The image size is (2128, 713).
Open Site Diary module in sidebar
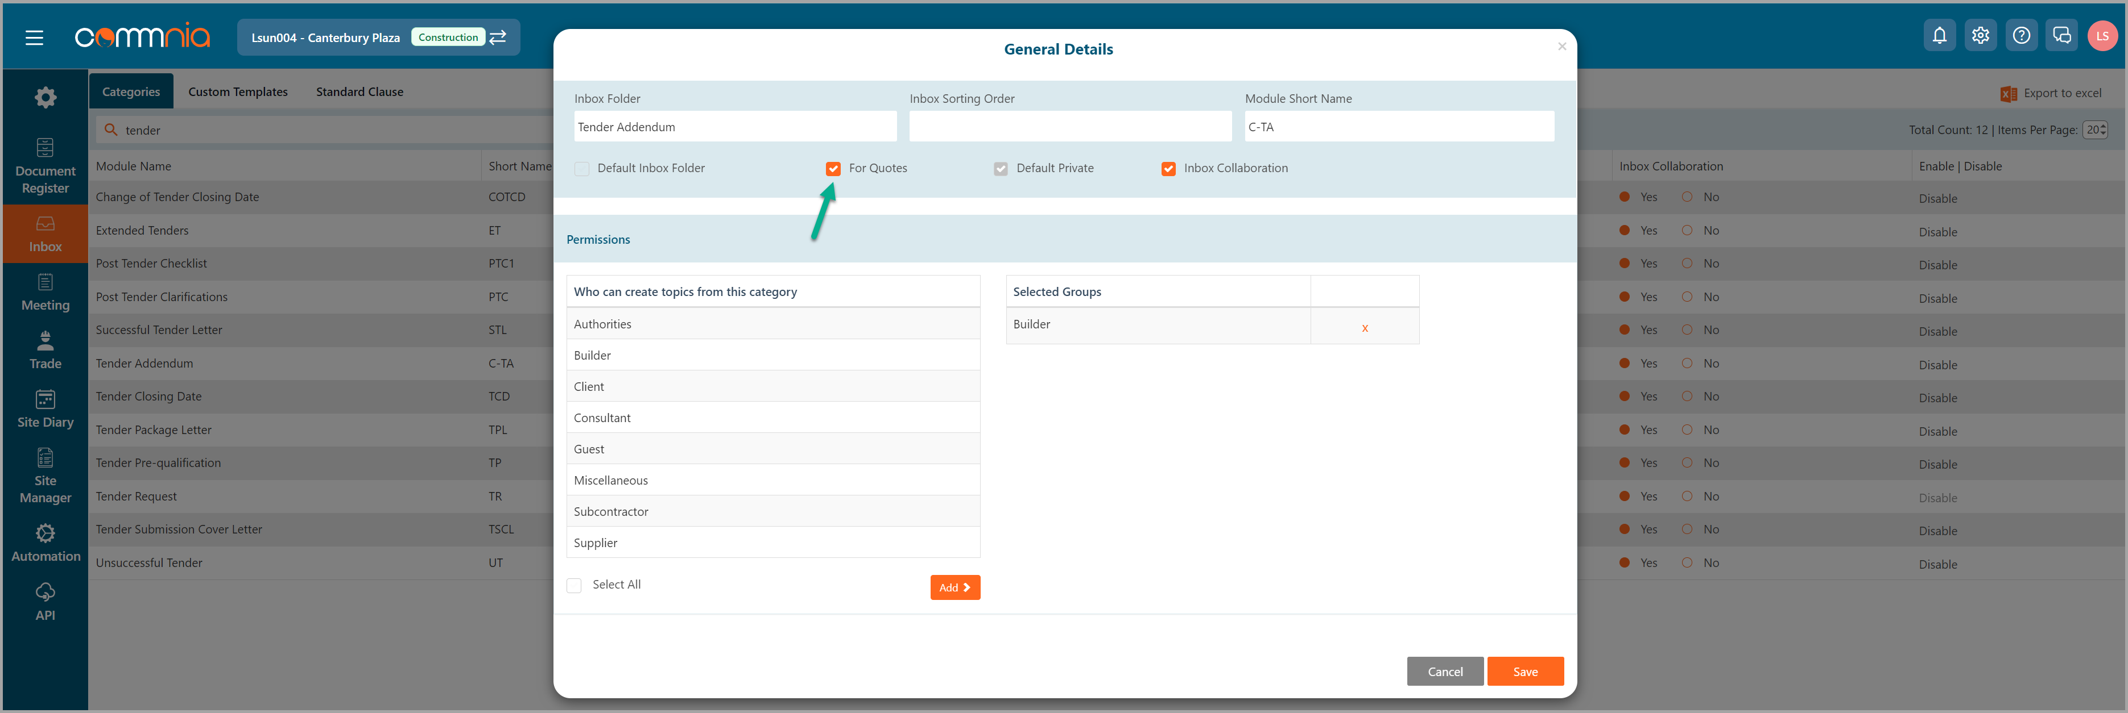(46, 409)
